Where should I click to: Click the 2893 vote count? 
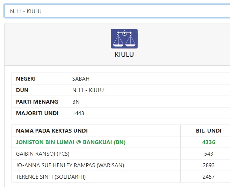(x=209, y=165)
